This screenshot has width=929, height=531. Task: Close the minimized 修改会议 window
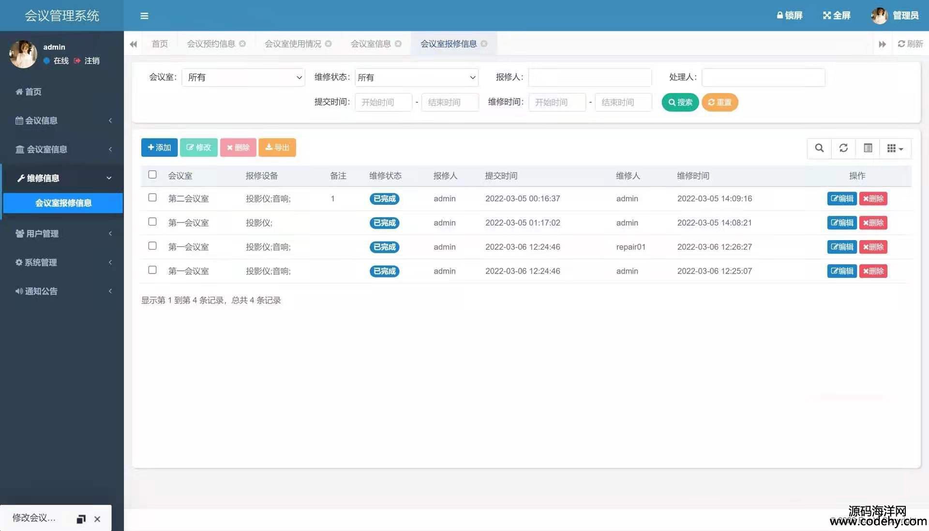point(97,519)
